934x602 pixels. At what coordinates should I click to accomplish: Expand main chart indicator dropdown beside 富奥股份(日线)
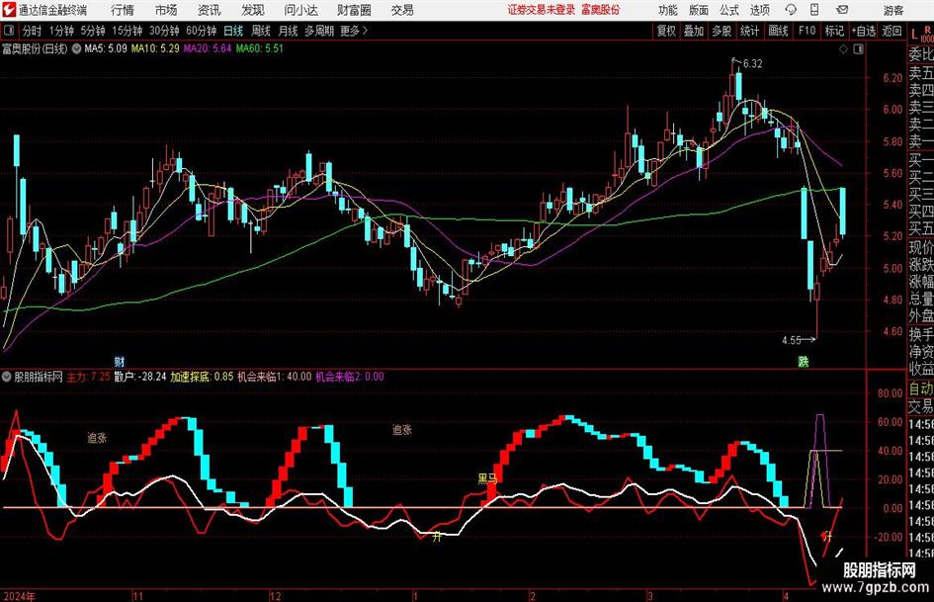pos(76,48)
